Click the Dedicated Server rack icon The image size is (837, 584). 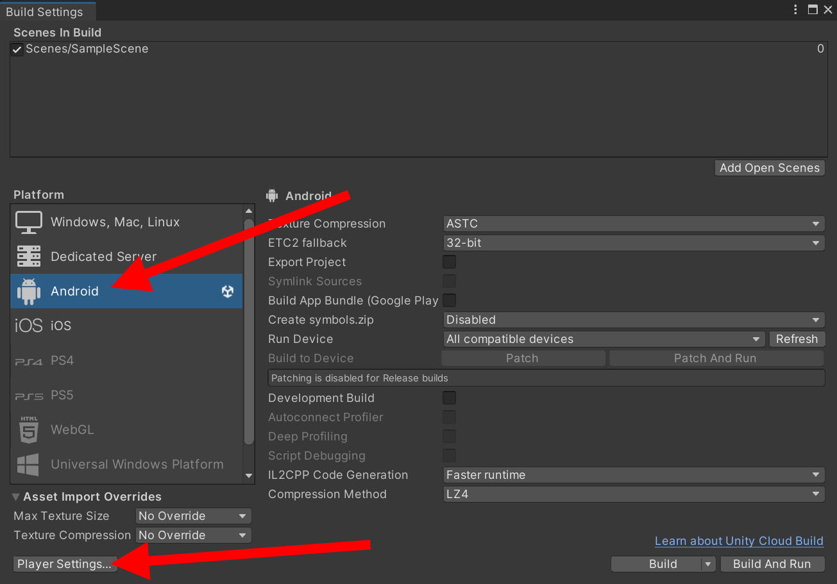pos(29,256)
